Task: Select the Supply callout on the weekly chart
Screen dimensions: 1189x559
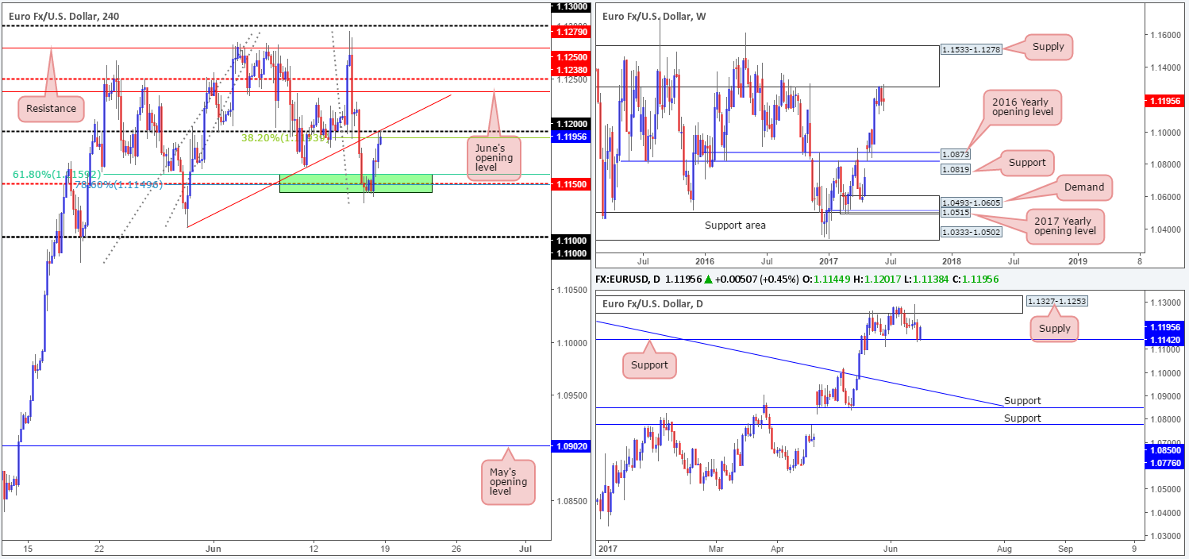Action: coord(1049,47)
